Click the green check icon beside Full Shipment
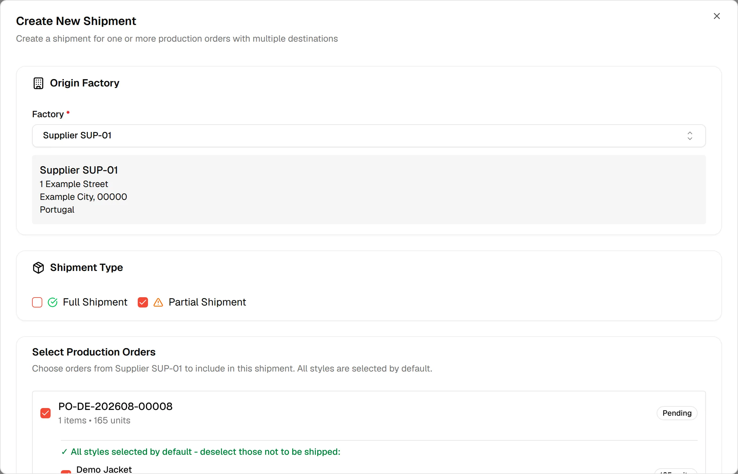738x474 pixels. tap(53, 302)
